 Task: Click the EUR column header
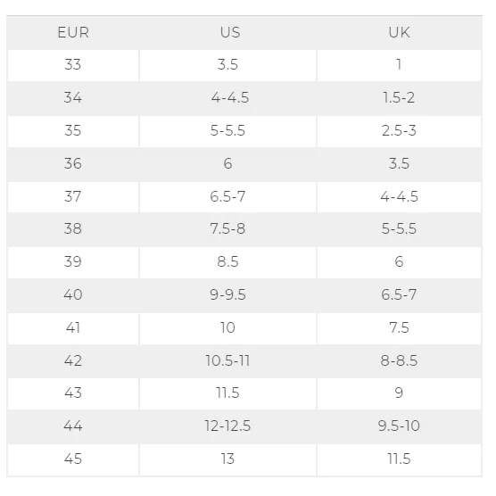pyautogui.click(x=73, y=33)
